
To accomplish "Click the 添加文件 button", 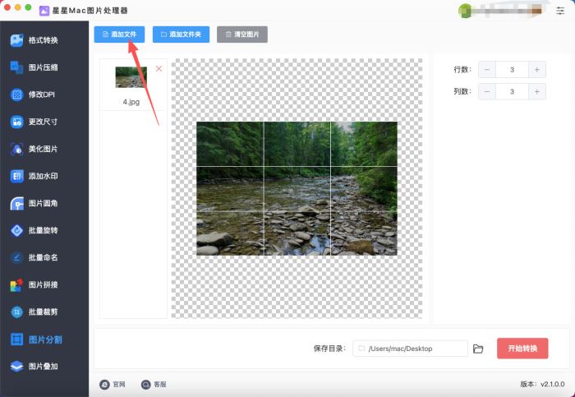I will 120,35.
